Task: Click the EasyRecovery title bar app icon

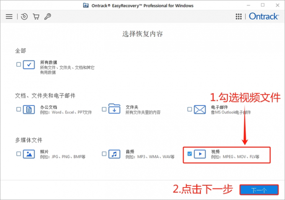Action: point(86,5)
